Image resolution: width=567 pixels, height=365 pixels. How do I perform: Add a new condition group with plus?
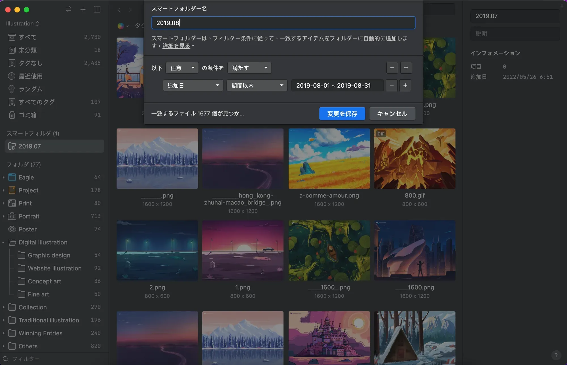[x=406, y=68]
